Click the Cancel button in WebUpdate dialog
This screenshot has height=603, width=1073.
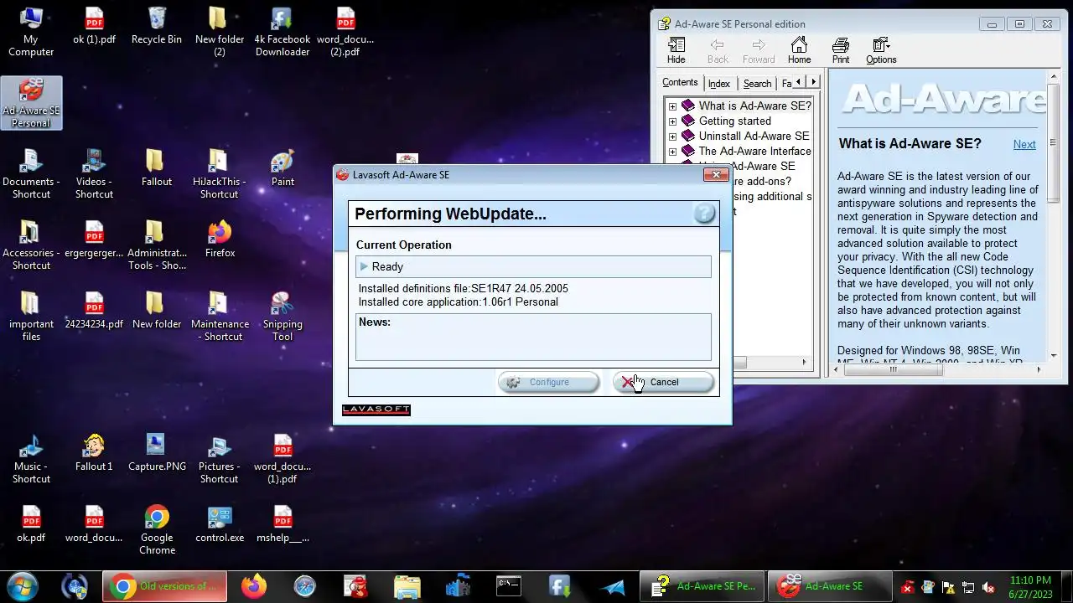pos(663,382)
